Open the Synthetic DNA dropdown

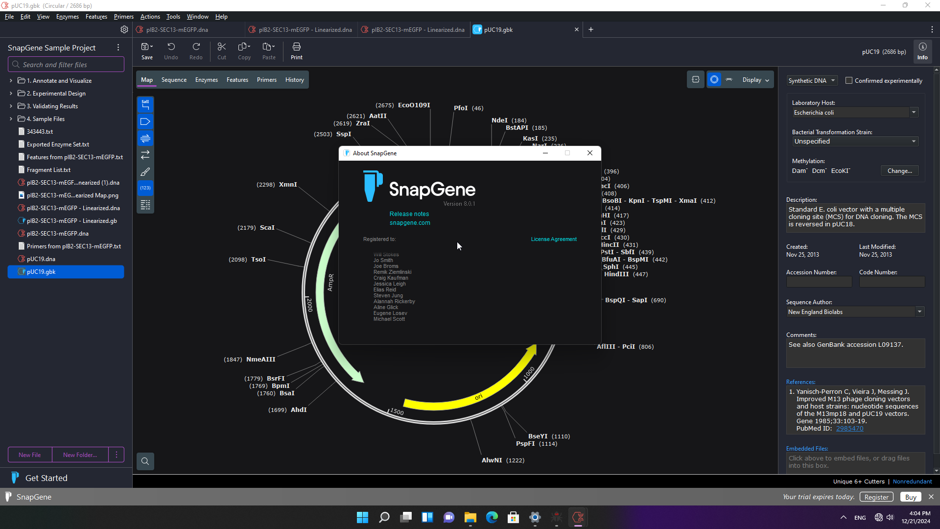tap(812, 80)
